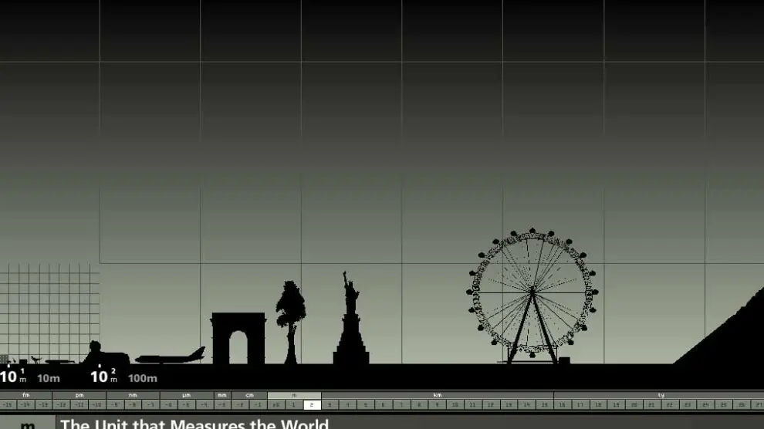Switch to the km unit section

point(437,395)
